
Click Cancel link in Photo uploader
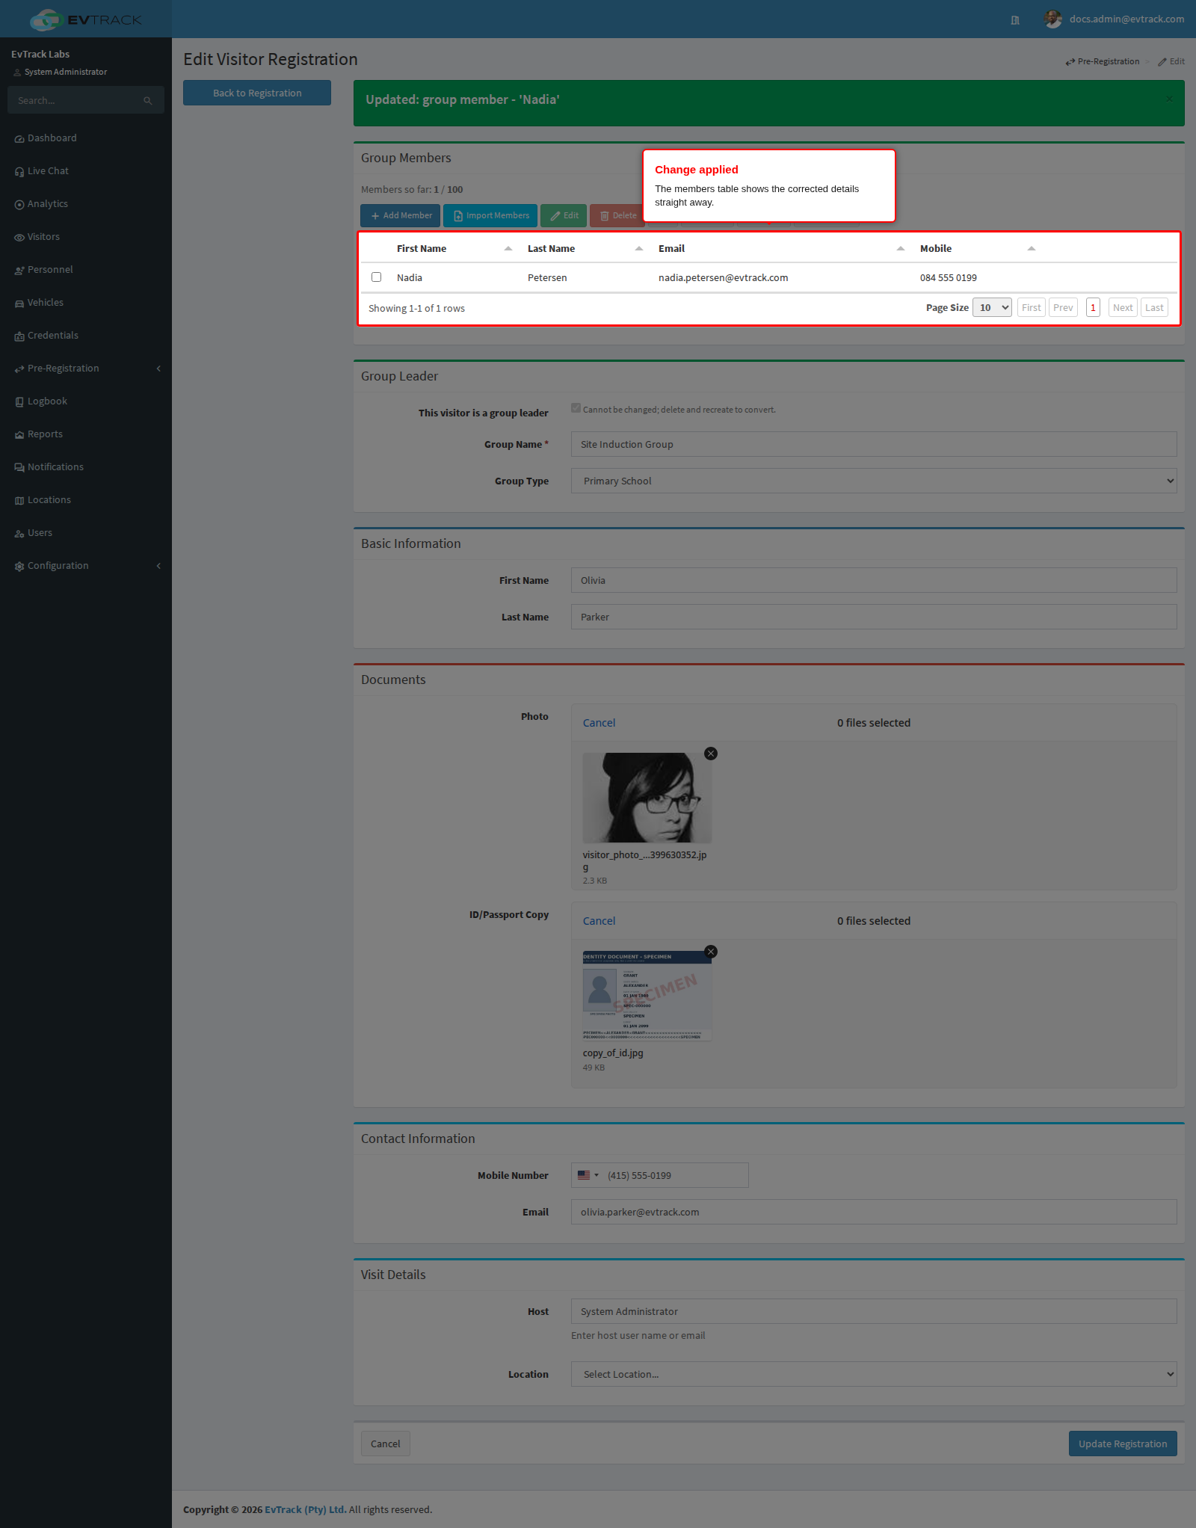pos(599,723)
